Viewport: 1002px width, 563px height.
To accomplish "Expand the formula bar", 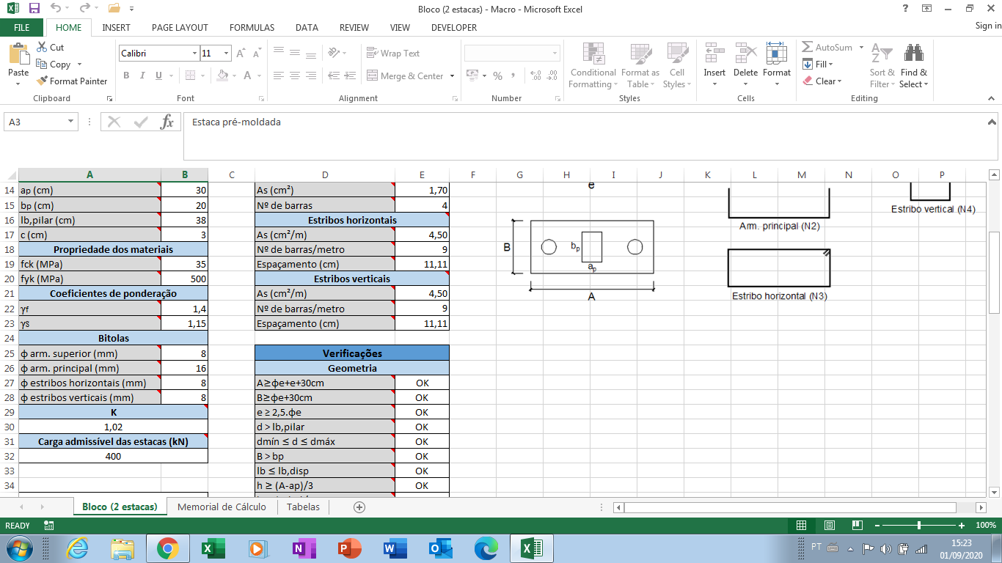I will [x=992, y=122].
